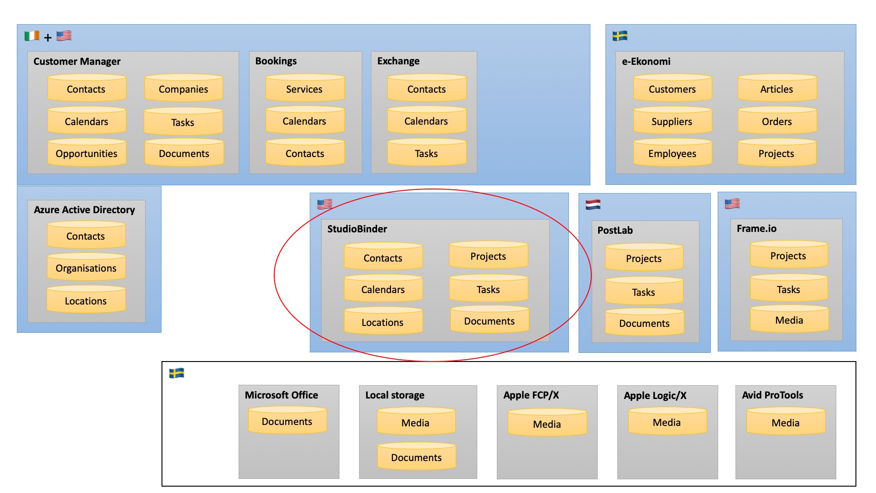Select the Documents cylinder in Local storage
The image size is (876, 493).
pyautogui.click(x=416, y=456)
